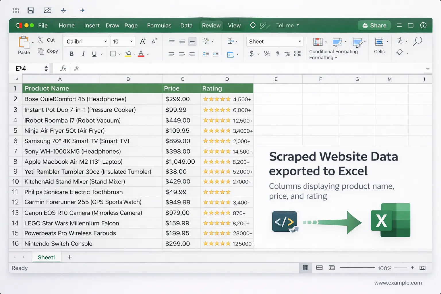This screenshot has height=294, width=441.
Task: Add a new sheet with plus button
Action: click(x=69, y=257)
